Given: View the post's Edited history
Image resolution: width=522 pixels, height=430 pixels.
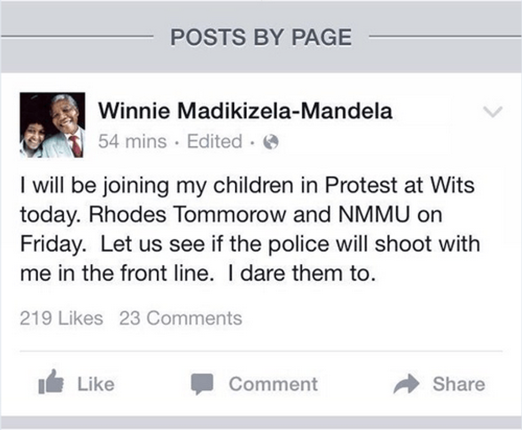Looking at the screenshot, I should pyautogui.click(x=214, y=142).
